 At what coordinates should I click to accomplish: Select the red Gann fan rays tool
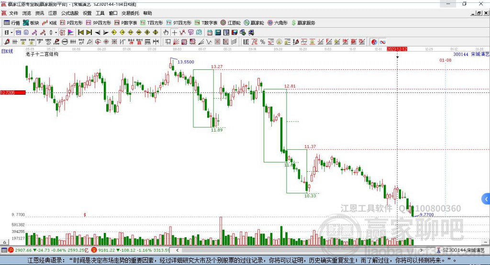(x=176, y=42)
